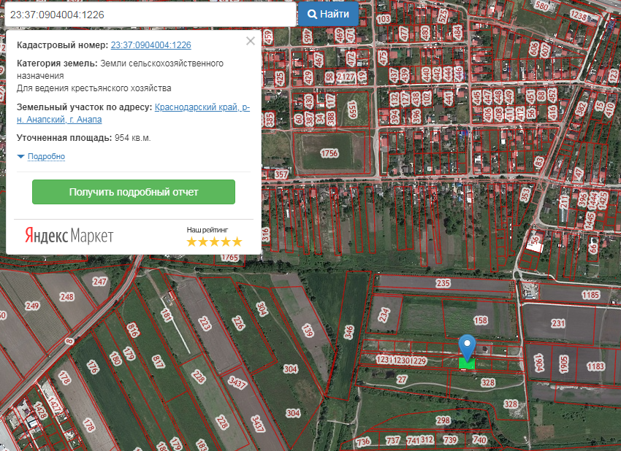This screenshot has width=621, height=451.
Task: Open the Краснодарский край address link
Action: (202, 108)
